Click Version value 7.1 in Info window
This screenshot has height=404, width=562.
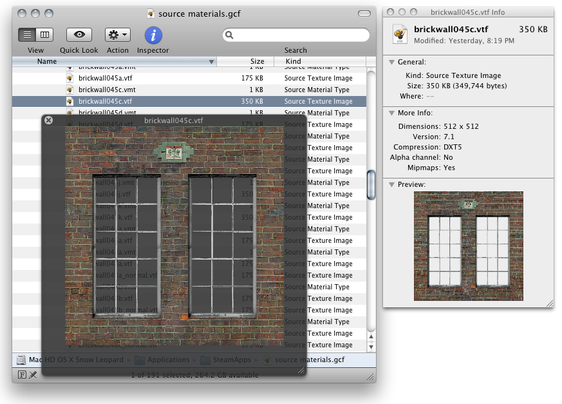[449, 137]
